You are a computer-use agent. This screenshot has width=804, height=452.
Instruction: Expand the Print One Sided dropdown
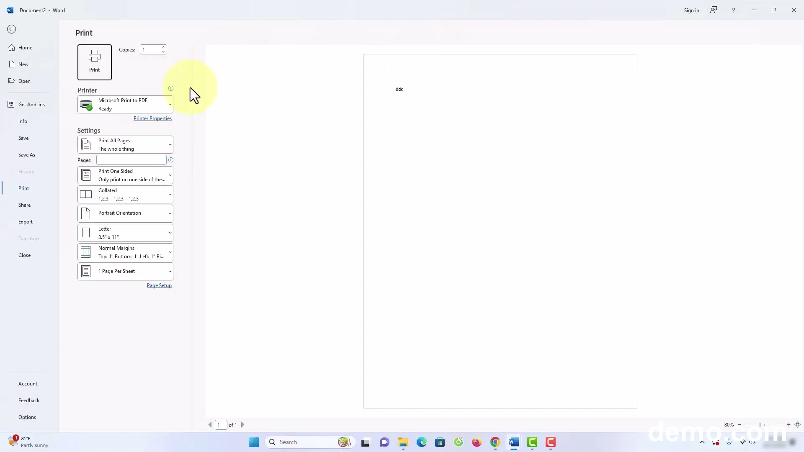click(125, 175)
